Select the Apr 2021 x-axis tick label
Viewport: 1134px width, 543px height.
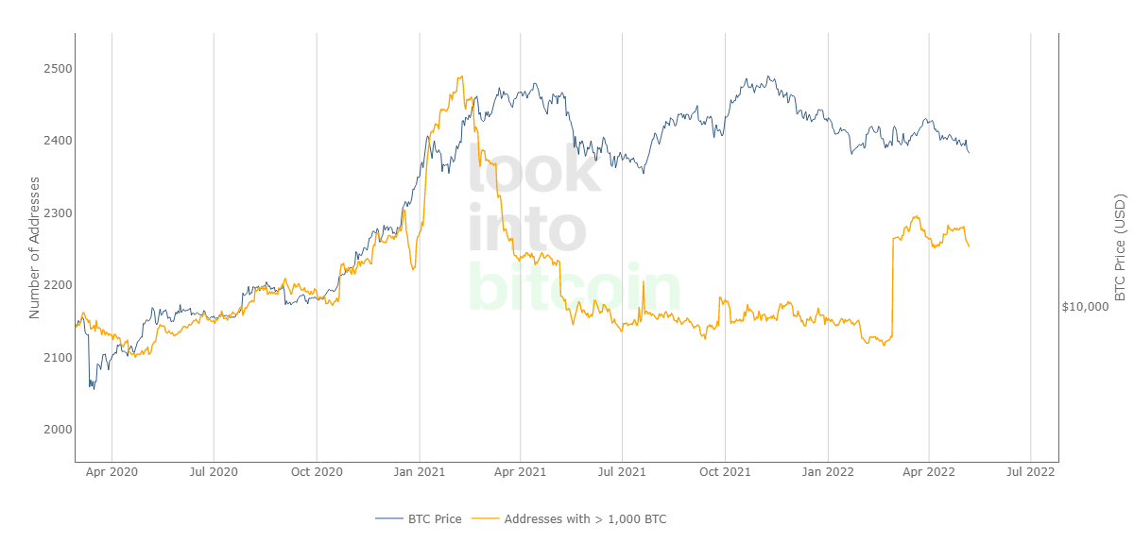pyautogui.click(x=521, y=470)
